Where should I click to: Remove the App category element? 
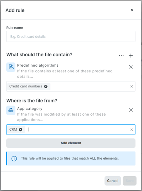131,110
